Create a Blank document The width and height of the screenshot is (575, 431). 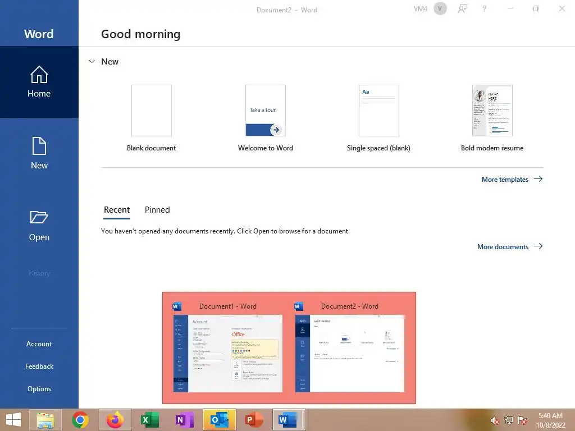(152, 118)
